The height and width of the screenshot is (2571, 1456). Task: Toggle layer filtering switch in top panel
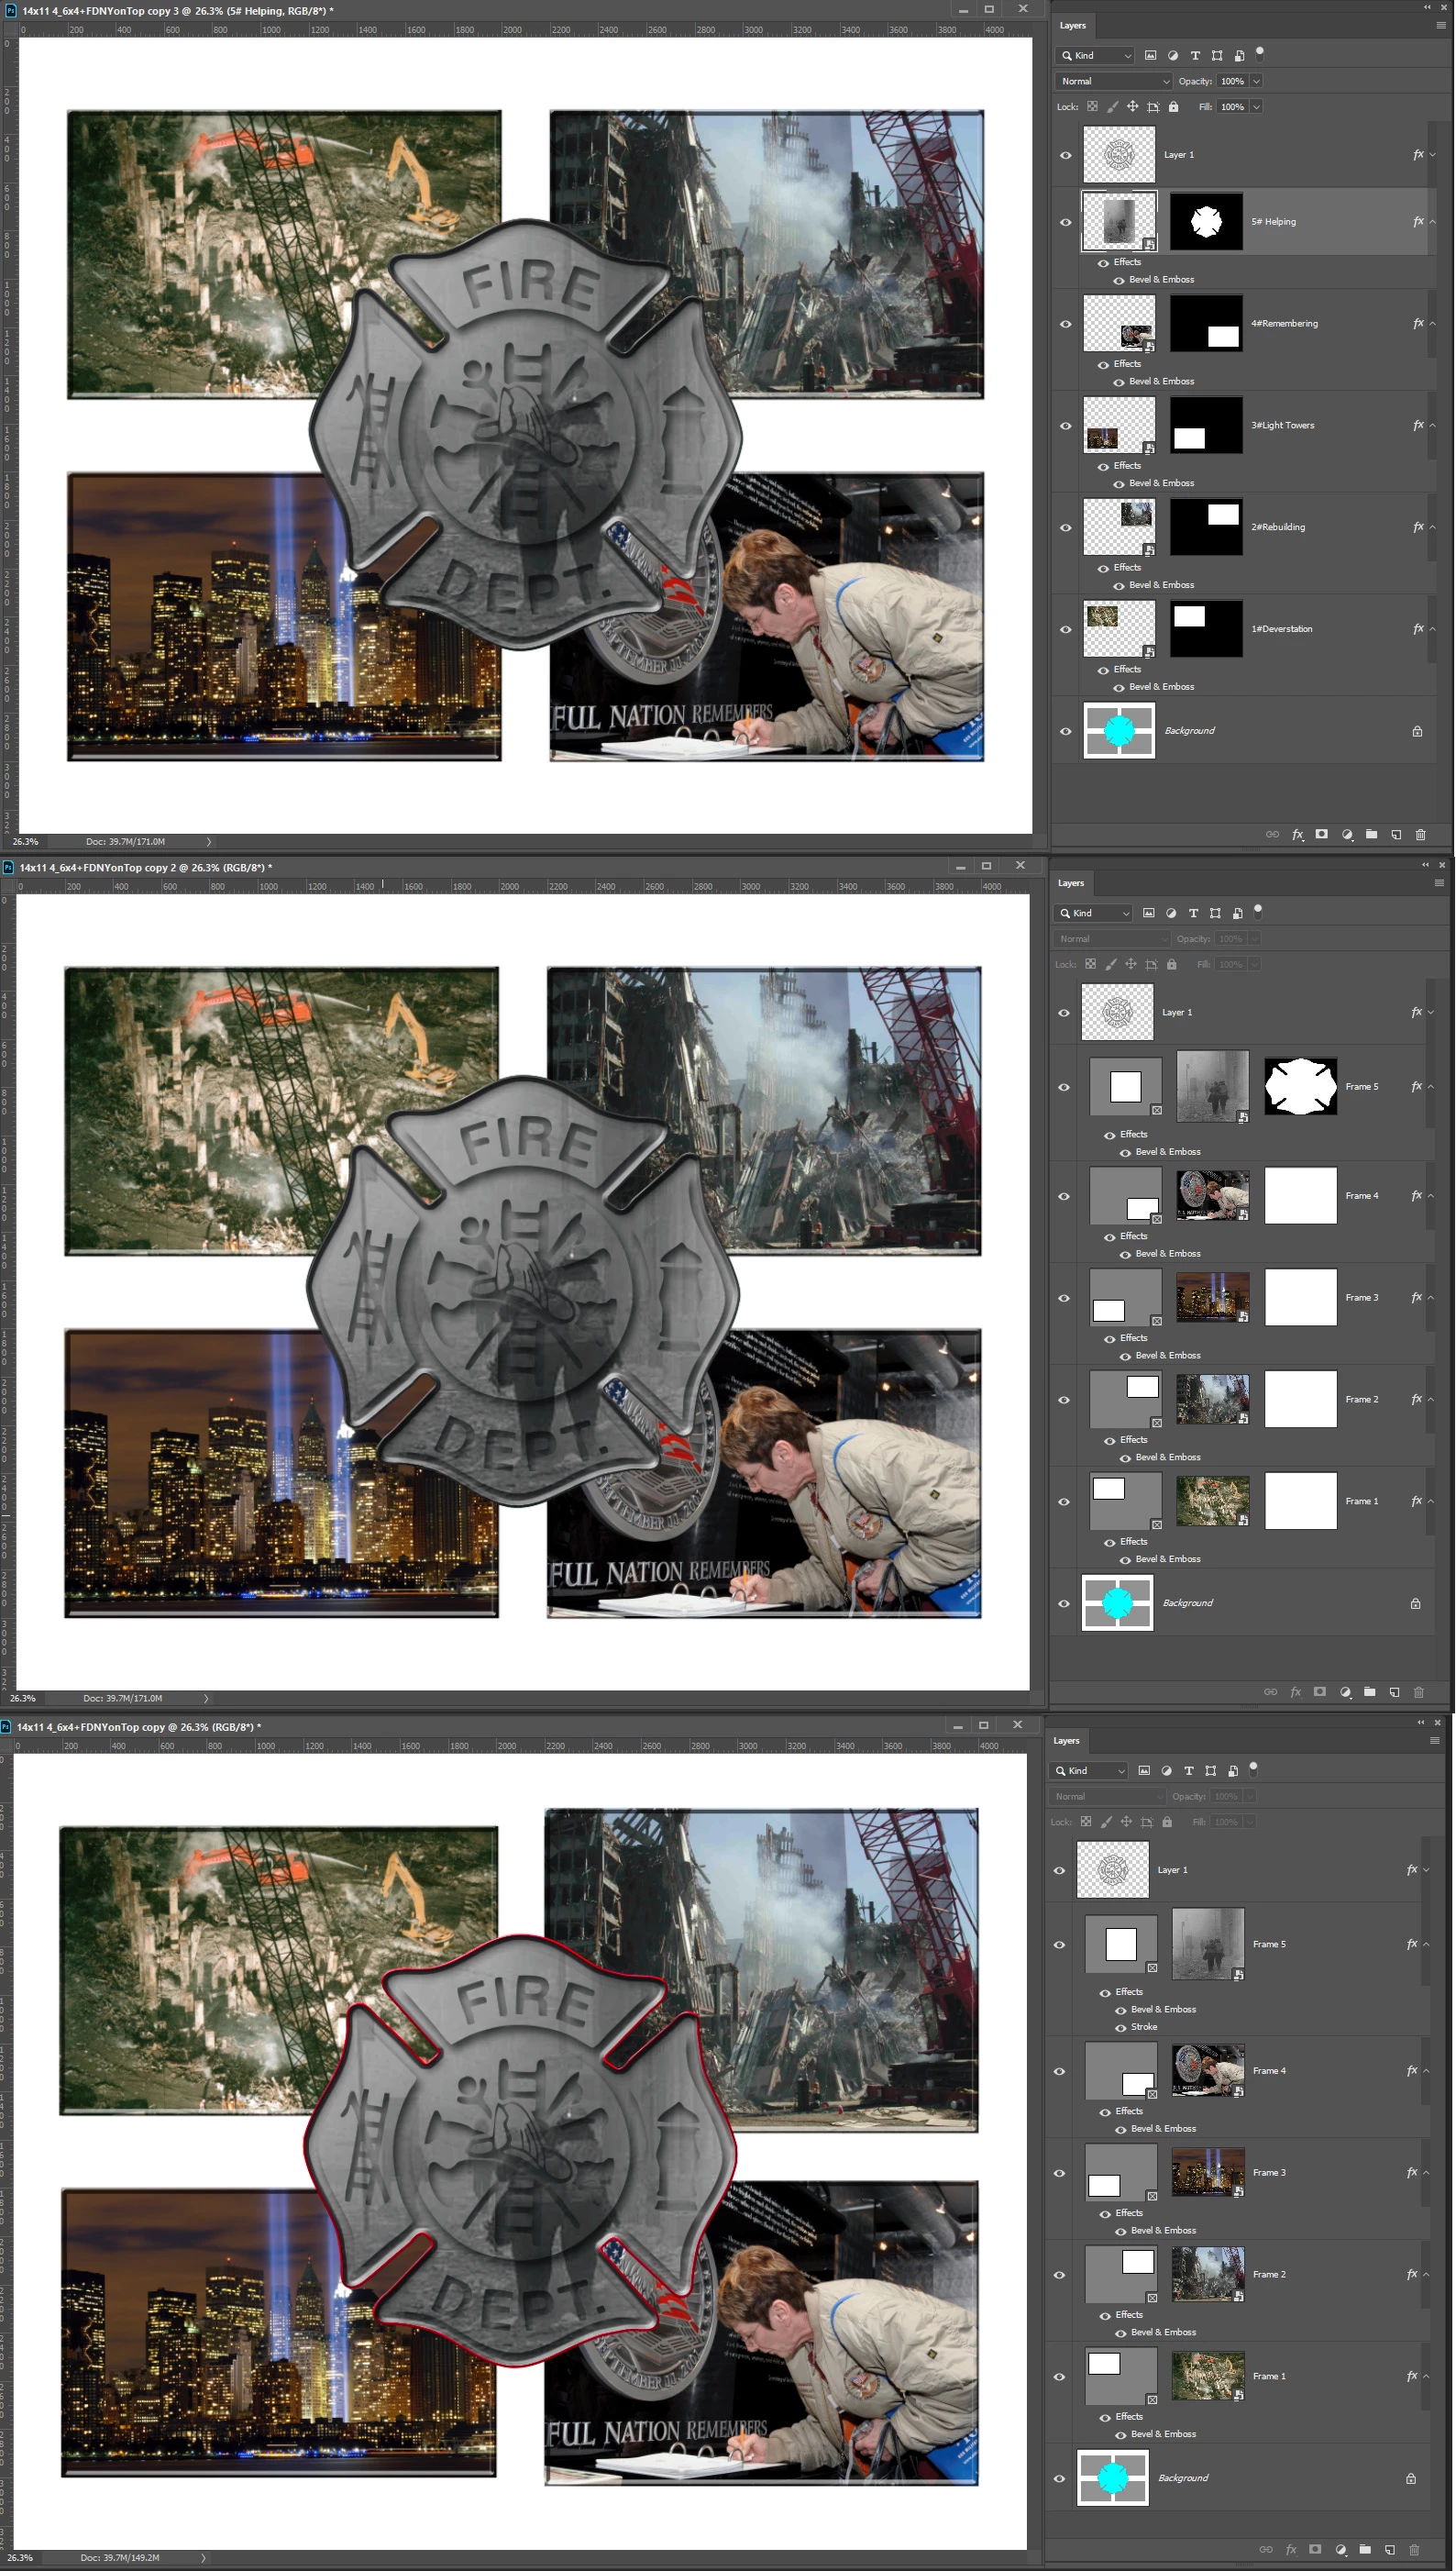click(1260, 51)
